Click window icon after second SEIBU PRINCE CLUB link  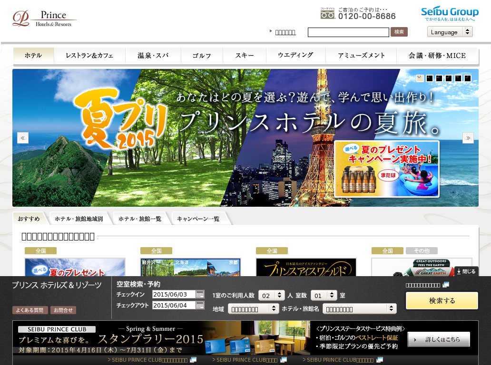point(284,360)
